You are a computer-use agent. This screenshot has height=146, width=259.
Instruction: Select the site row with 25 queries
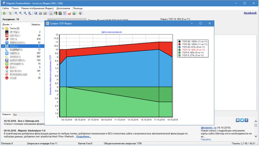[x=23, y=78]
